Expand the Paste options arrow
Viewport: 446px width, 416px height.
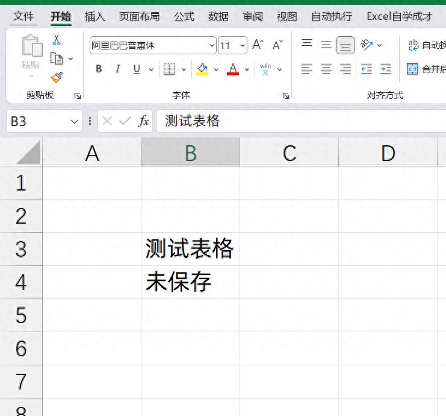pos(31,76)
